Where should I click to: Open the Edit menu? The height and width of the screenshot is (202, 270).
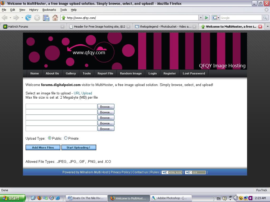(x=13, y=10)
